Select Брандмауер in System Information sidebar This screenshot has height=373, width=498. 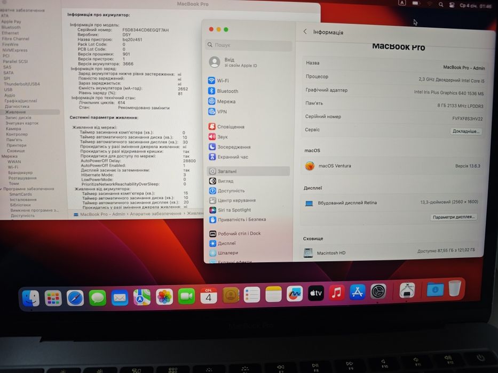(20, 173)
